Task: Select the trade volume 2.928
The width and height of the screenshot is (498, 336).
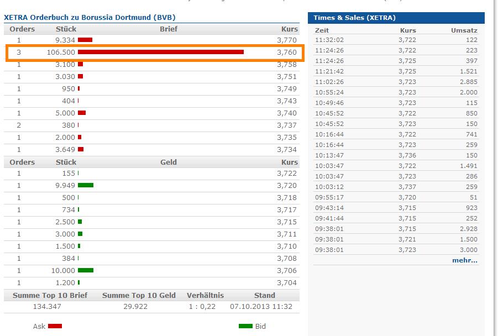Action: click(469, 229)
